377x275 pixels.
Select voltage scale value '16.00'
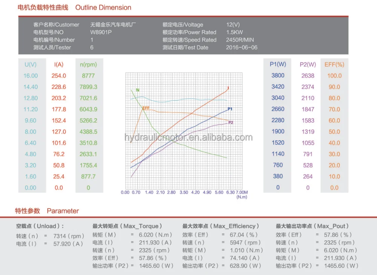click(31, 76)
